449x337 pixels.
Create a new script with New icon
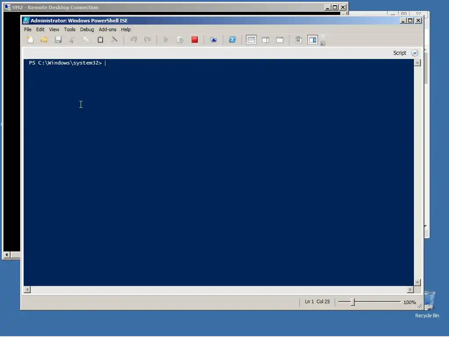point(30,40)
